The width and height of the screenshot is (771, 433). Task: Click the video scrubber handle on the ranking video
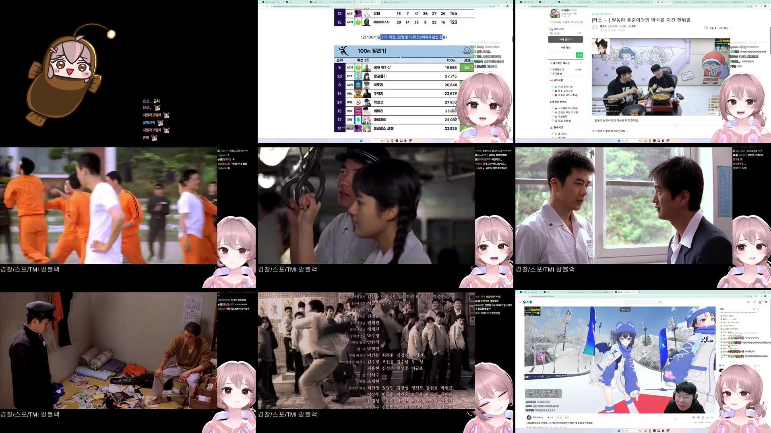400,57
